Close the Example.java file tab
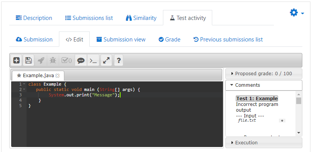 click(x=57, y=76)
